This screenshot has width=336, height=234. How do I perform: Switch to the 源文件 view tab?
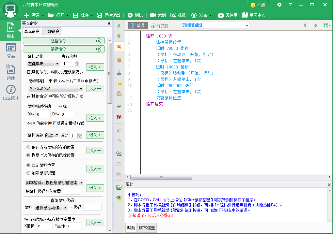(x=160, y=25)
